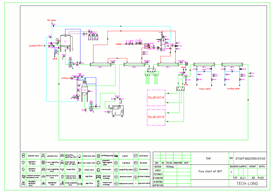Select the safety valve legend icon
This screenshot has height=193, width=274.
pyautogui.click(x=79, y=170)
